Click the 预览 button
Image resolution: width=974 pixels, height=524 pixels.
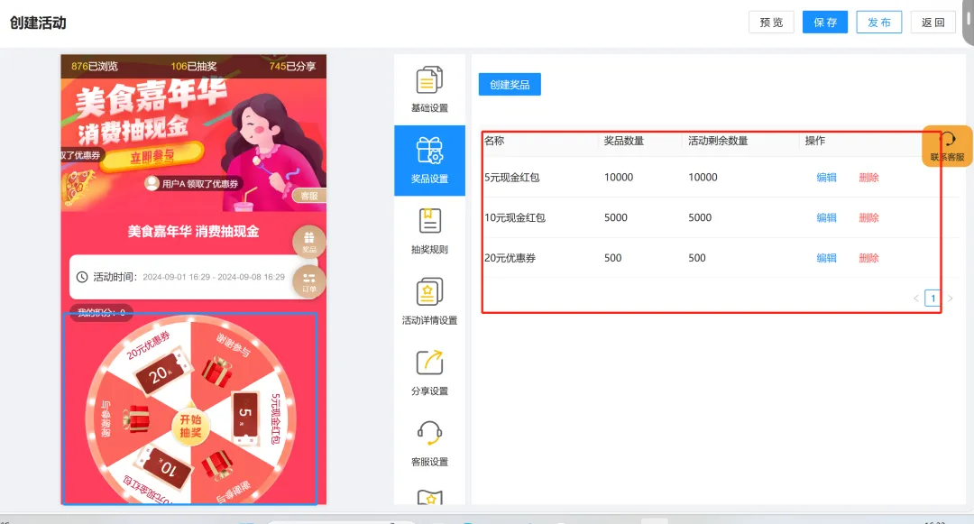(x=771, y=23)
